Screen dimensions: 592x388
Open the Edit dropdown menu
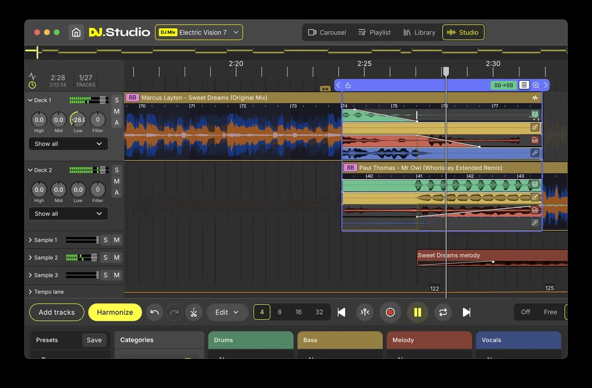pyautogui.click(x=227, y=312)
